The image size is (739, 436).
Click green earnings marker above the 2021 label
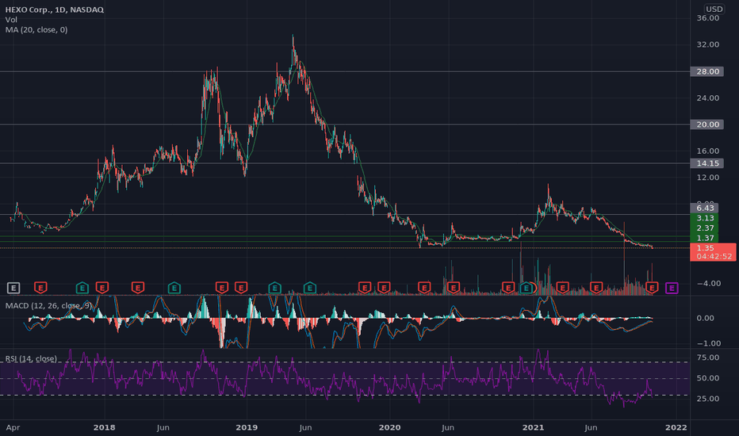pyautogui.click(x=526, y=287)
